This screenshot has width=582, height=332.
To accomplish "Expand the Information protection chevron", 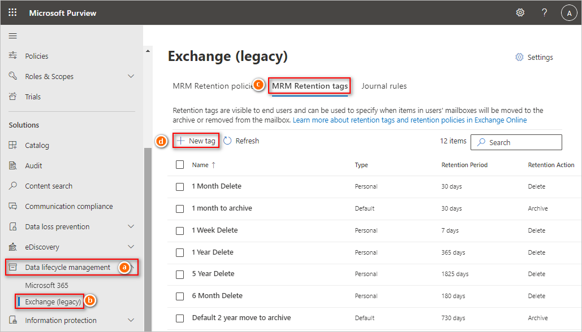I will (x=131, y=320).
